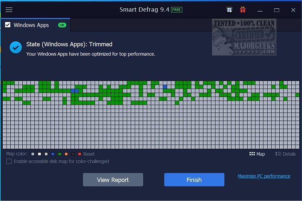Pick the first gray map color swatch

pos(33,154)
